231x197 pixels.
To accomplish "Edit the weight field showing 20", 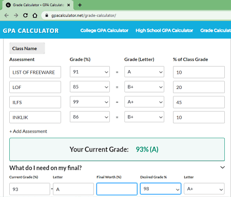I will tap(199, 87).
